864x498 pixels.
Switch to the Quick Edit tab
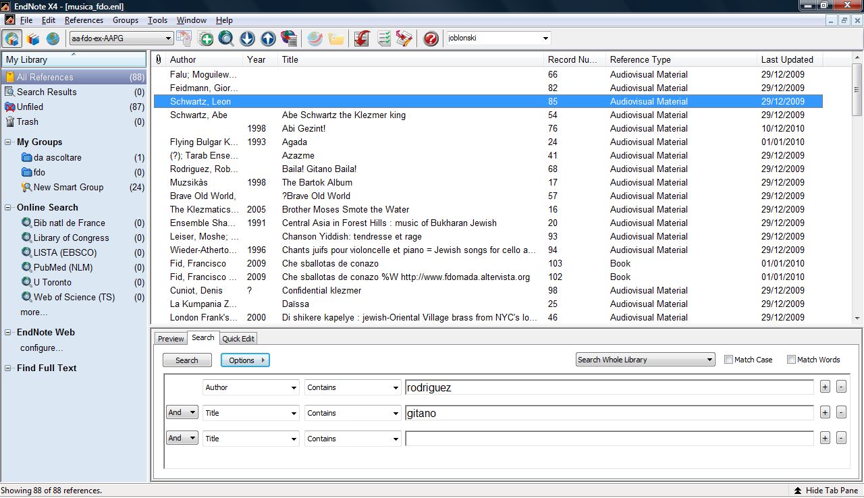[x=238, y=339]
